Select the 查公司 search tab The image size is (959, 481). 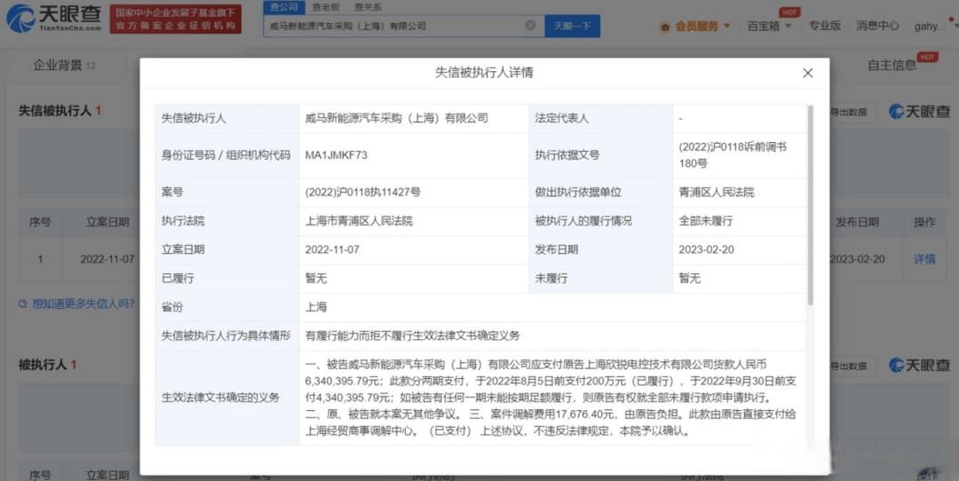point(282,6)
